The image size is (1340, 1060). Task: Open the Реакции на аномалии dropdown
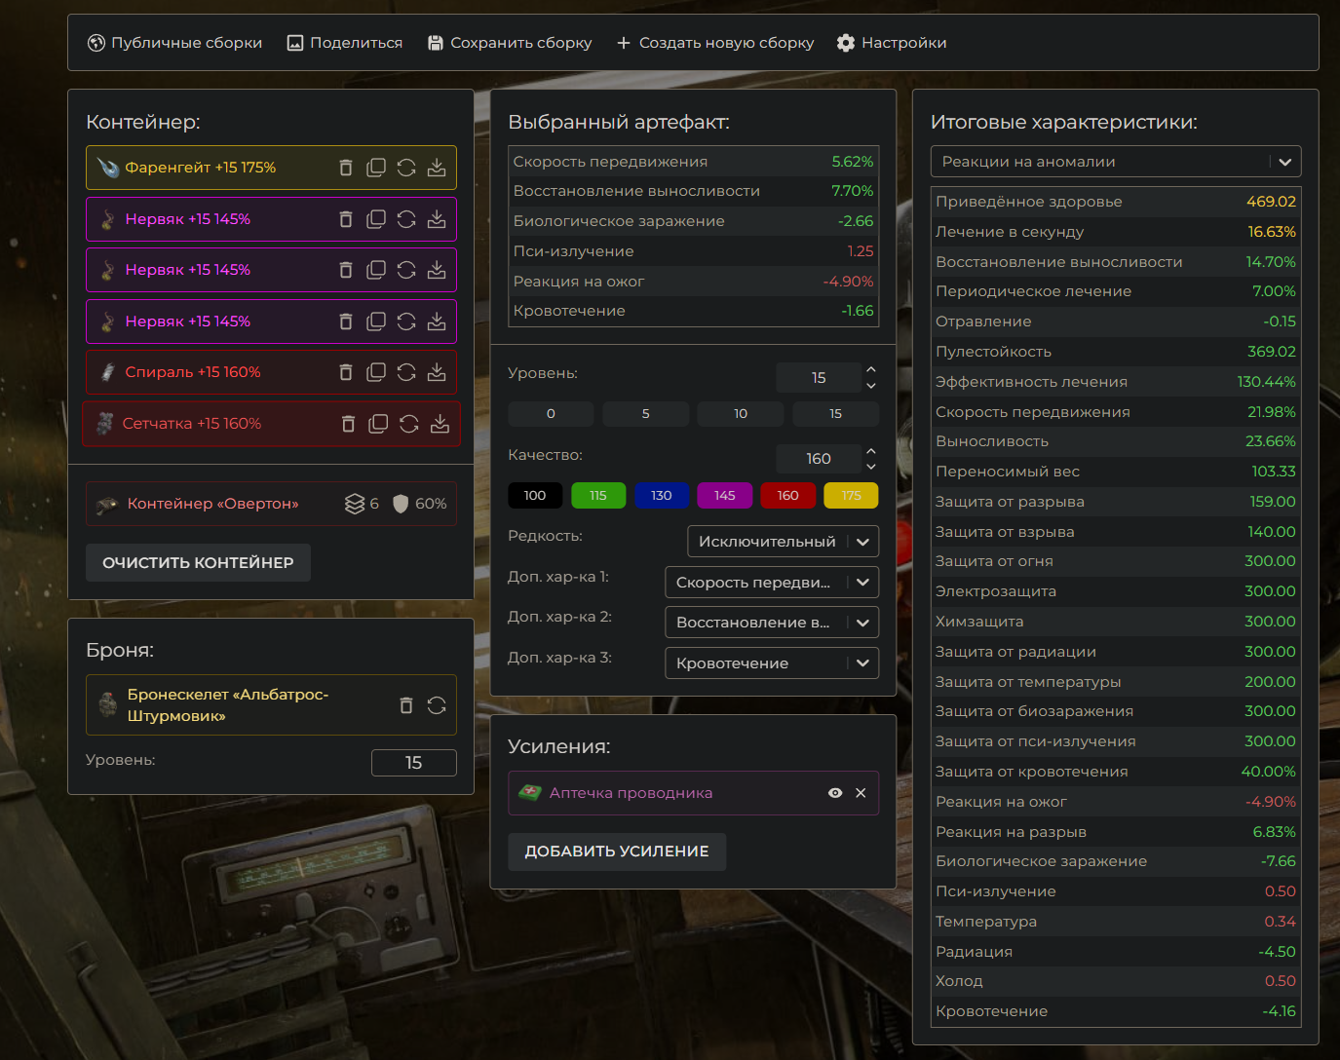click(x=1116, y=162)
